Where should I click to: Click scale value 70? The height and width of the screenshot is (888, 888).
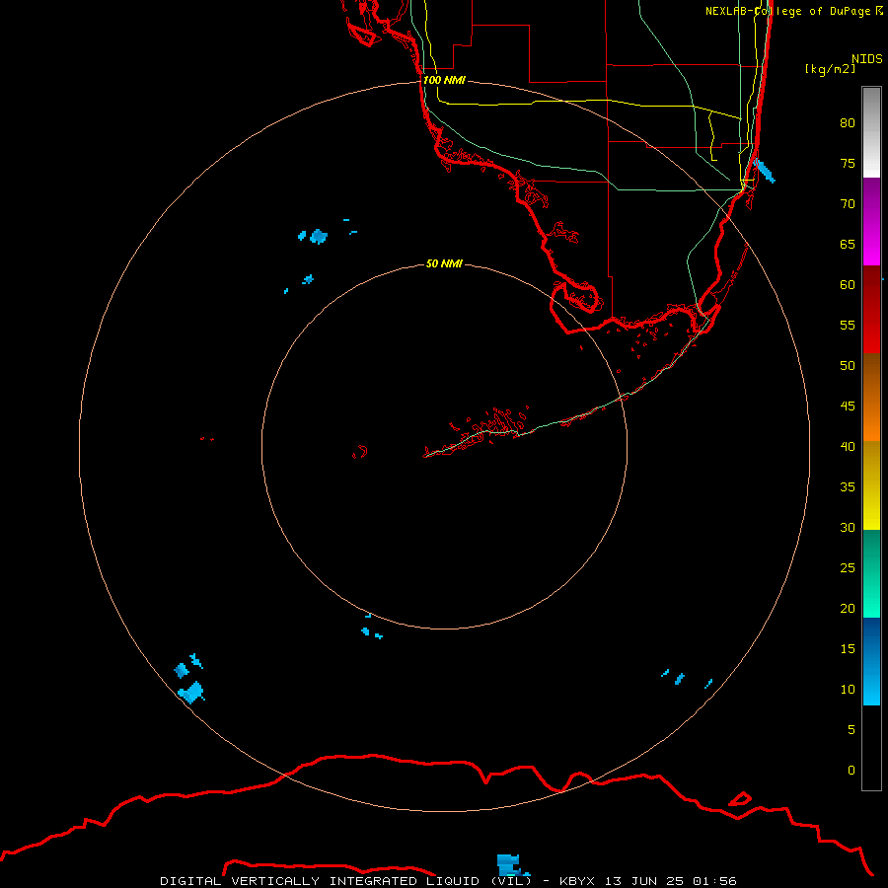tap(848, 204)
